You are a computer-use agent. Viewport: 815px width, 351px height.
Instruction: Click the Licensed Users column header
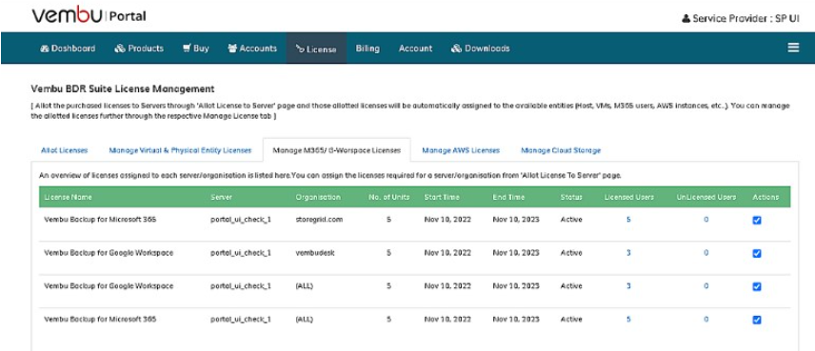coord(629,197)
